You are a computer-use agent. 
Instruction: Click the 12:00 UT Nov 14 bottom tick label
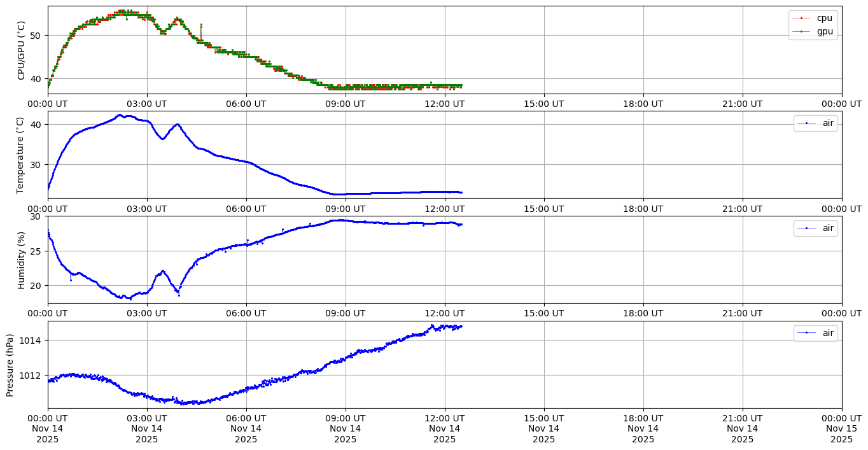(x=444, y=428)
